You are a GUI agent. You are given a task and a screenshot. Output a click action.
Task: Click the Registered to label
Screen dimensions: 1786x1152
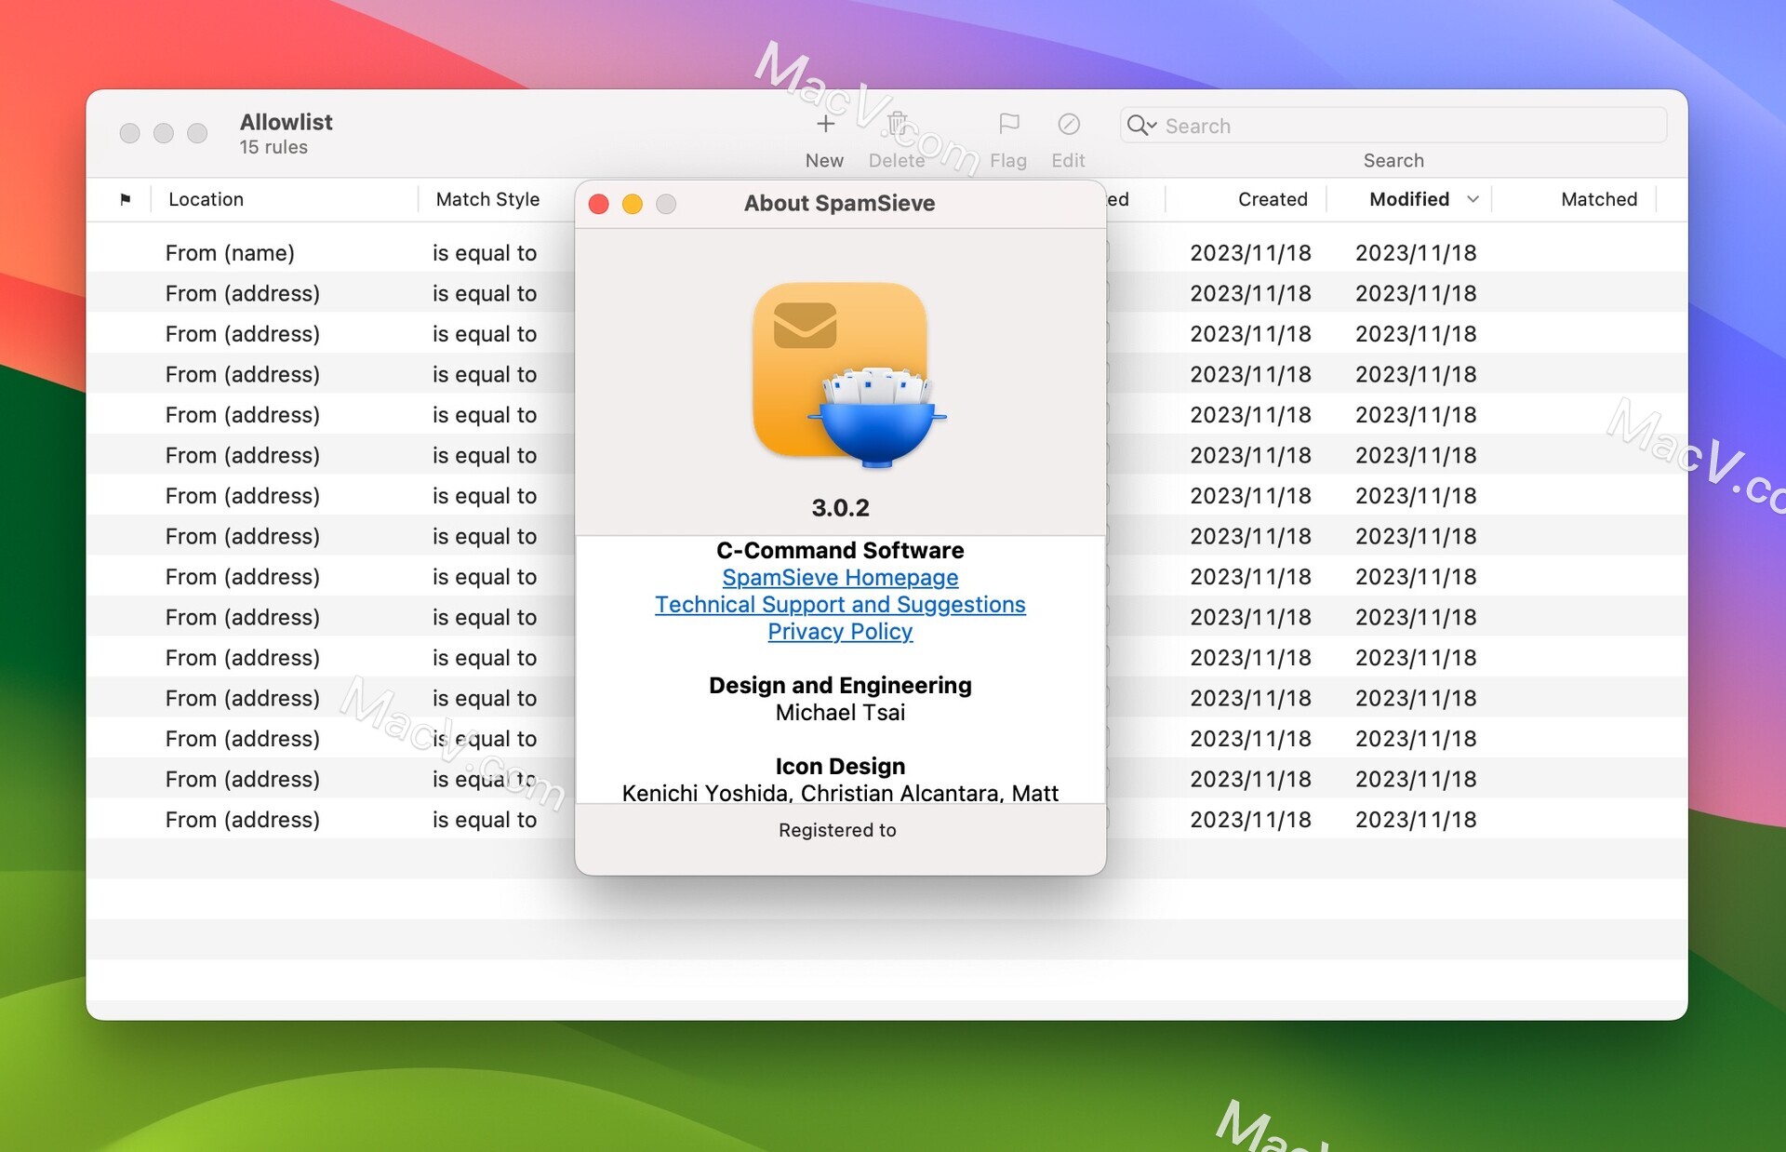coord(837,830)
